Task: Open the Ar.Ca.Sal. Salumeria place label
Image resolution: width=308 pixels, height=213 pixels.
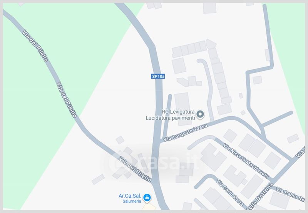Action: (130, 198)
